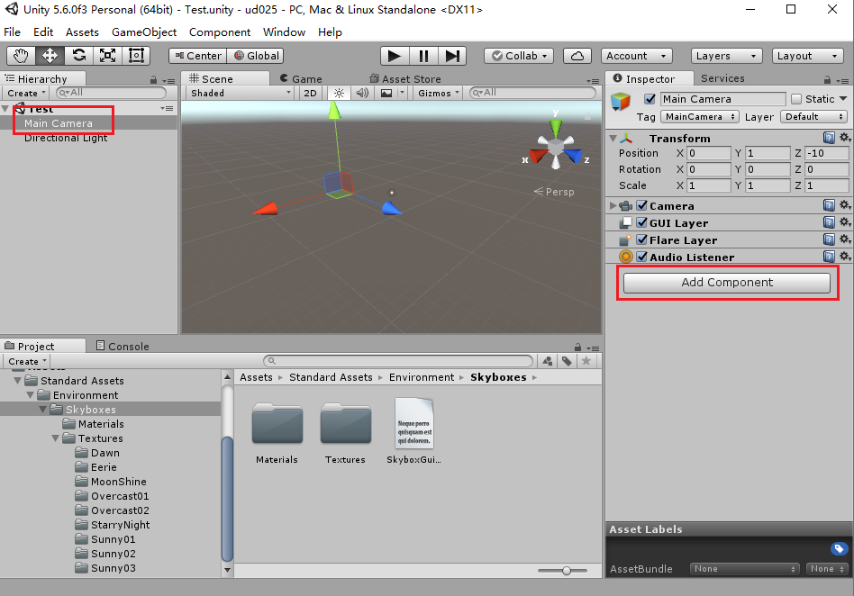Enable the Static checkbox

coord(796,99)
